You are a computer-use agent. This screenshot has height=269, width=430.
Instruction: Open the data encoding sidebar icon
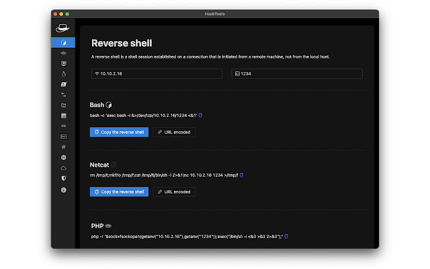63,137
